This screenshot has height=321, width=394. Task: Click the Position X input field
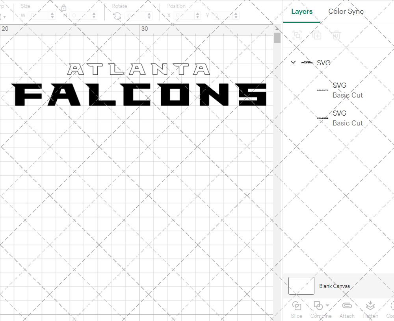pos(184,16)
